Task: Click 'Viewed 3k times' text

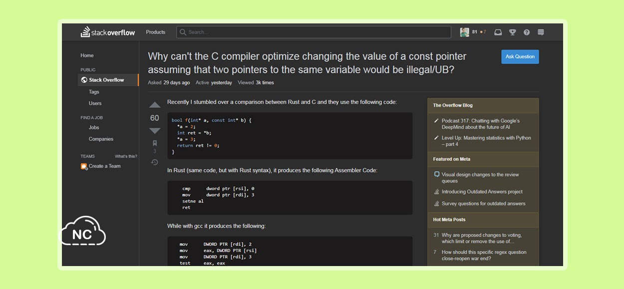Action: click(256, 83)
